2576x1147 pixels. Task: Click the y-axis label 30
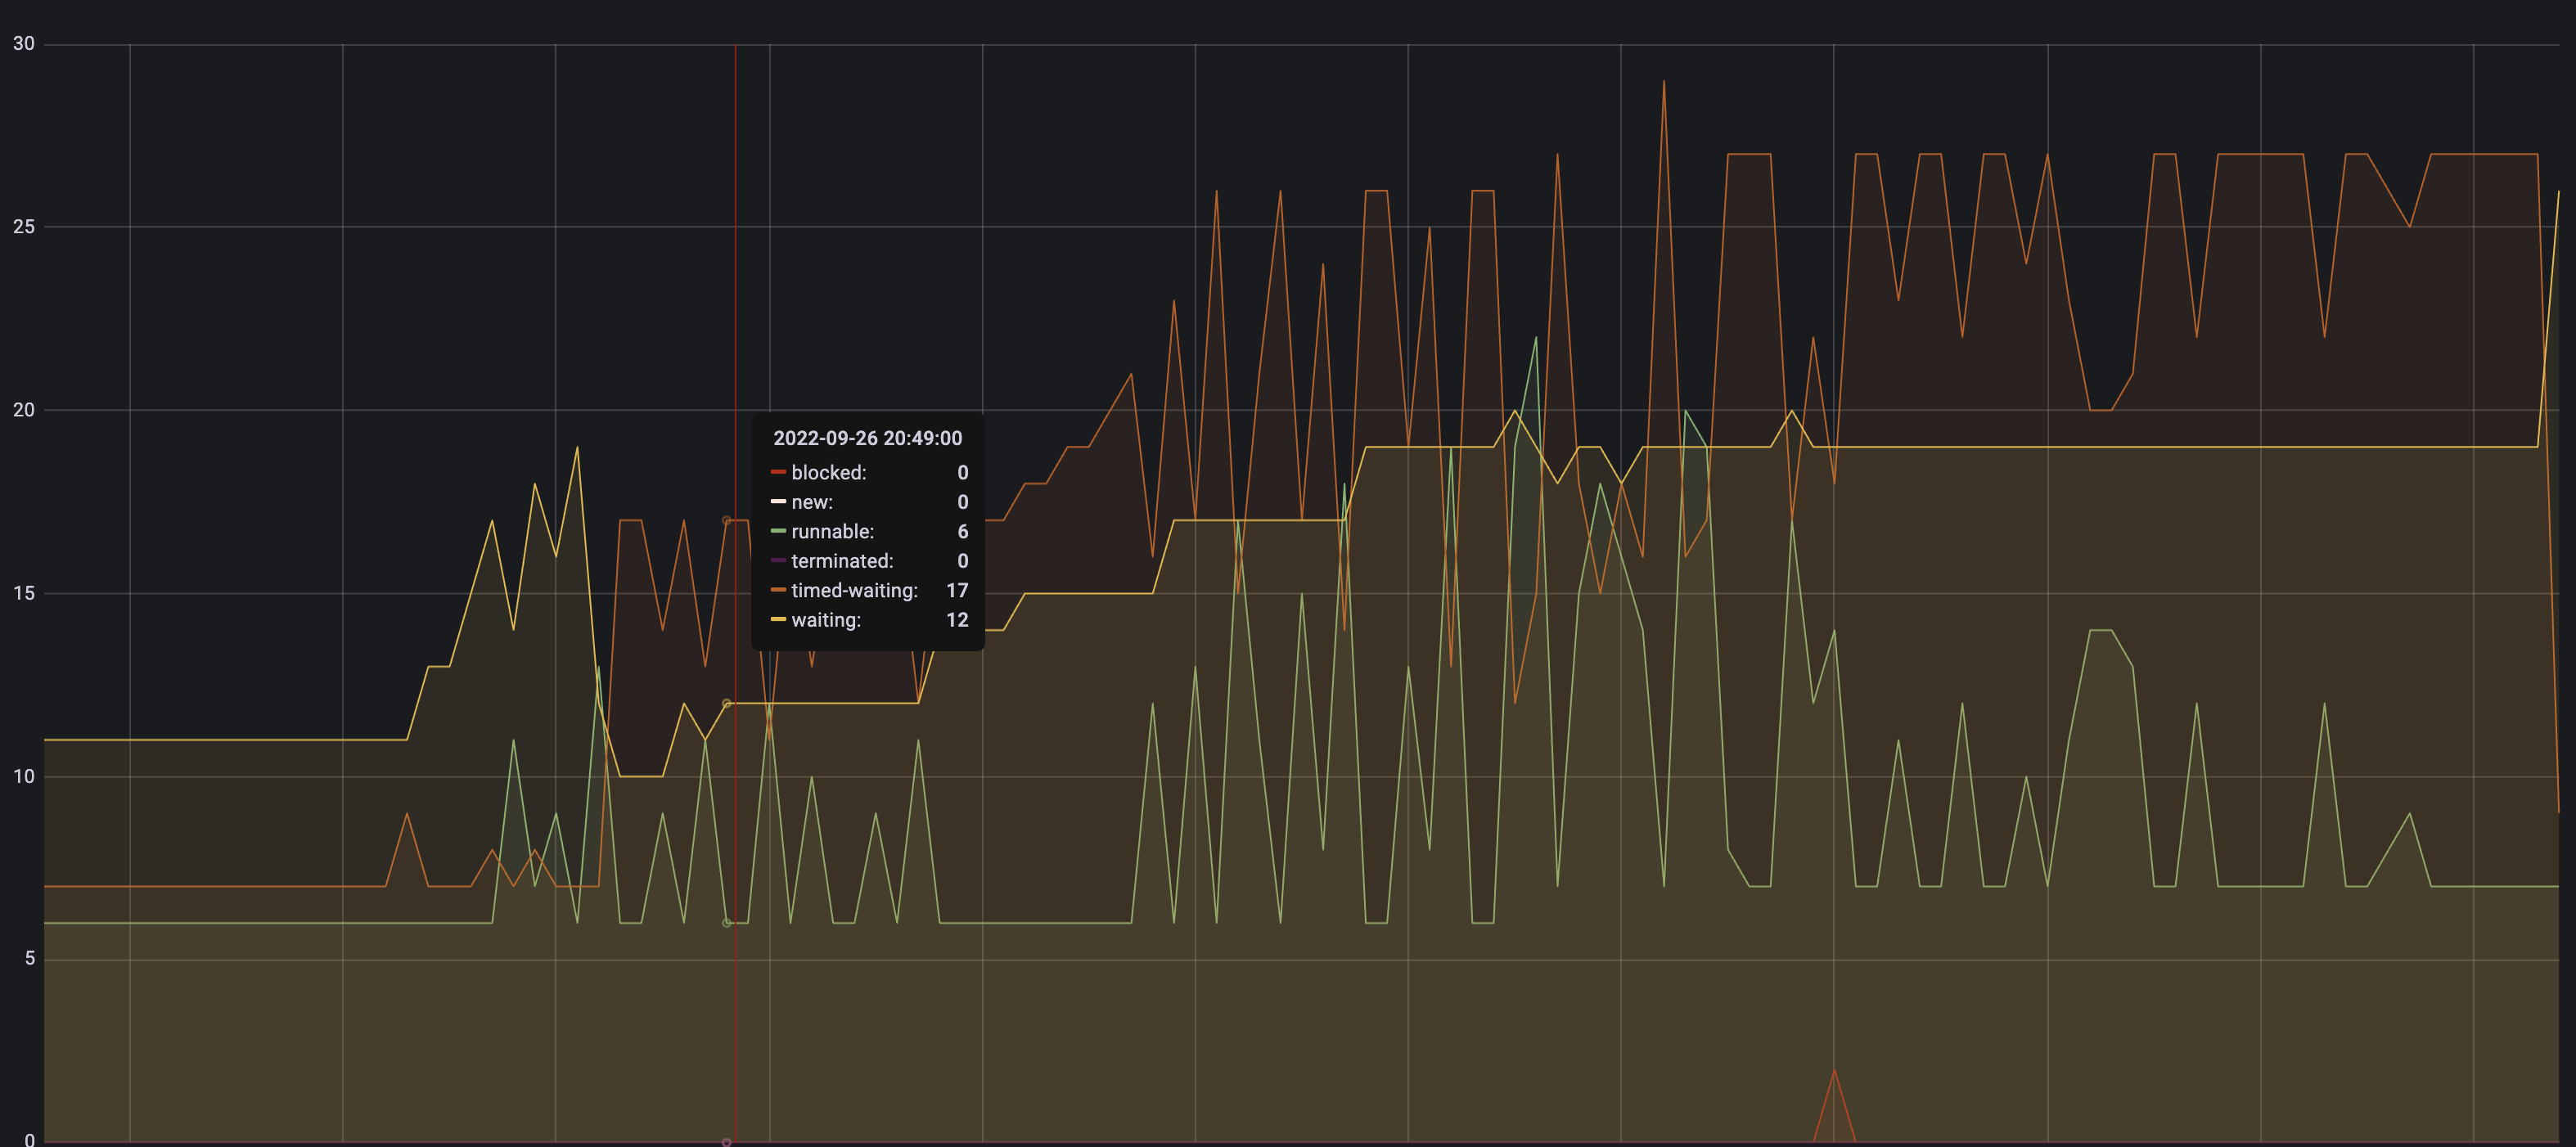coord(24,43)
